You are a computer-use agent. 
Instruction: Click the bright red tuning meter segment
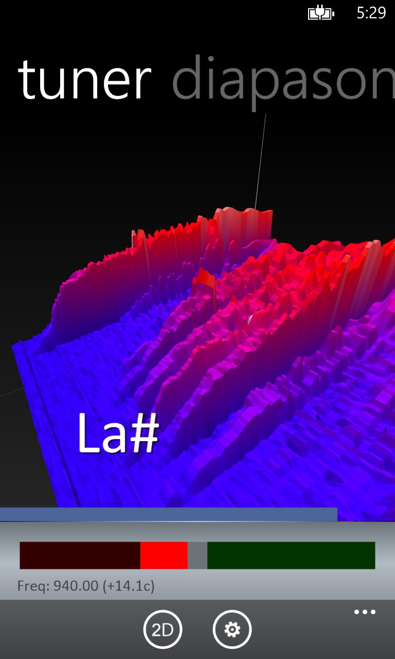tap(164, 555)
